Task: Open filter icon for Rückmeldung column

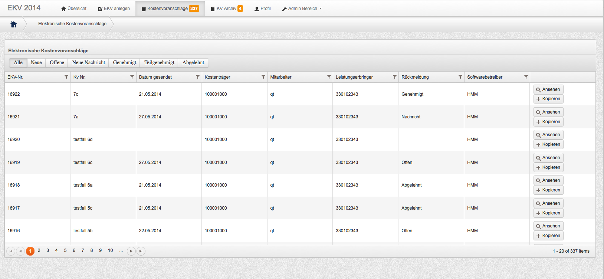Action: 460,77
